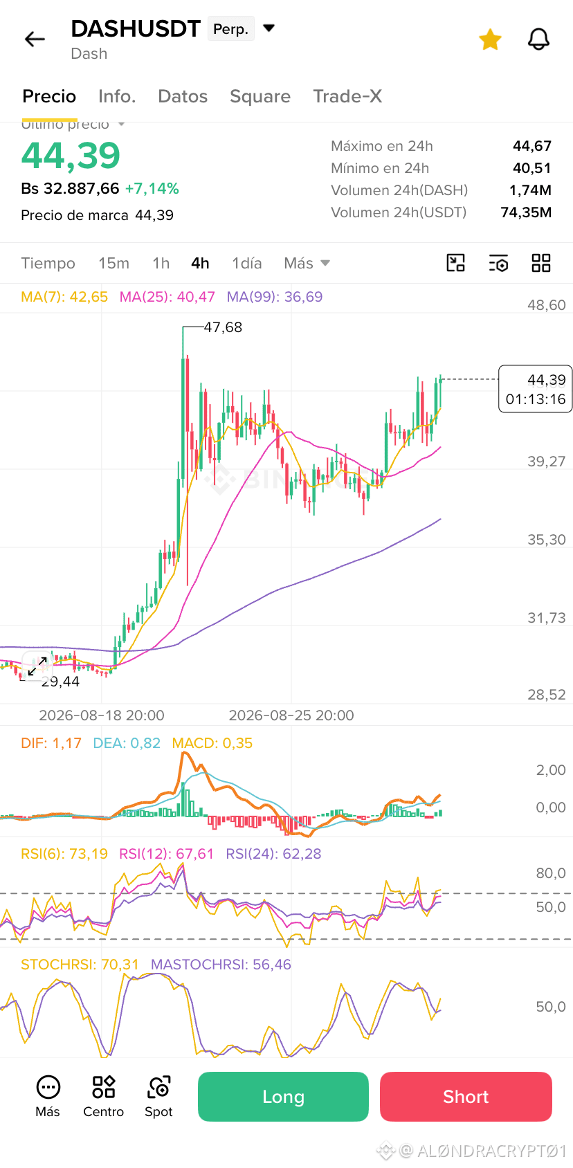The height and width of the screenshot is (1168, 573).
Task: Tap the Máximo en 24h value 44,67
Action: [x=532, y=146]
